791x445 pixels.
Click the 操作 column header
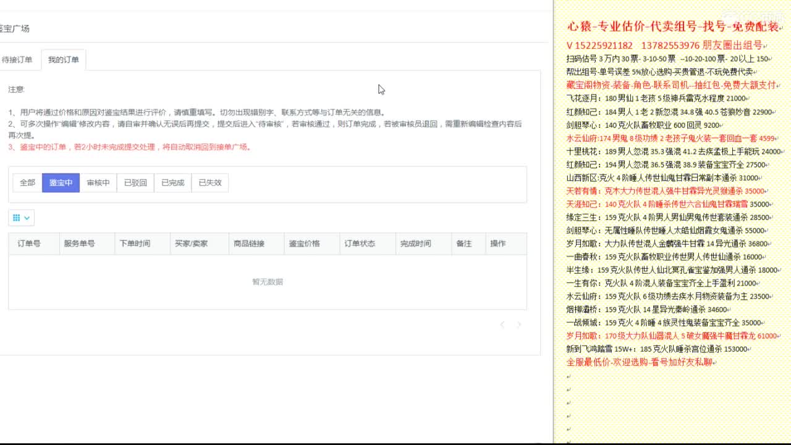(x=498, y=244)
